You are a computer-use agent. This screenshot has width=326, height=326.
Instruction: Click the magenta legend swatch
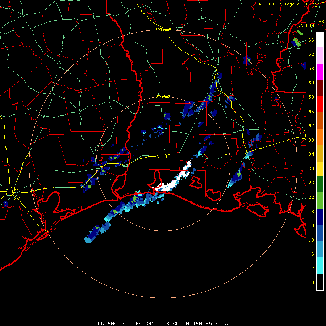click(x=320, y=72)
